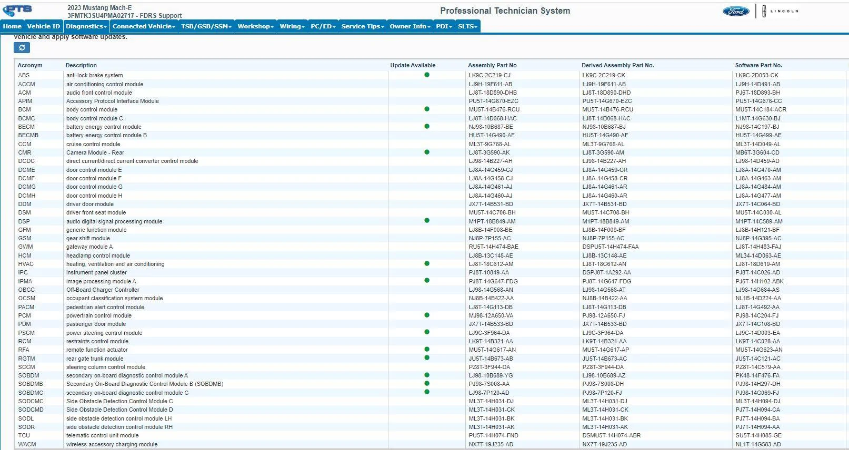Click the green update dot for DSP
Image resolution: width=849 pixels, height=450 pixels.
pyautogui.click(x=427, y=221)
